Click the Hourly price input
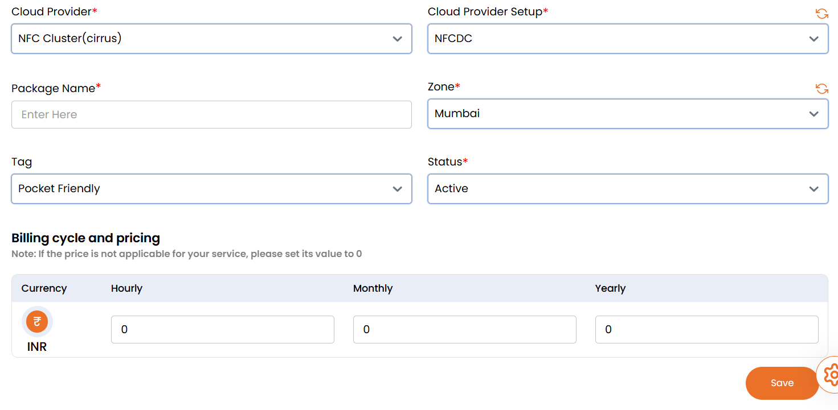Viewport: 838px width, 410px height. pyautogui.click(x=222, y=330)
